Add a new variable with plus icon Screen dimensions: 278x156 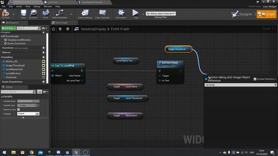click(43, 57)
